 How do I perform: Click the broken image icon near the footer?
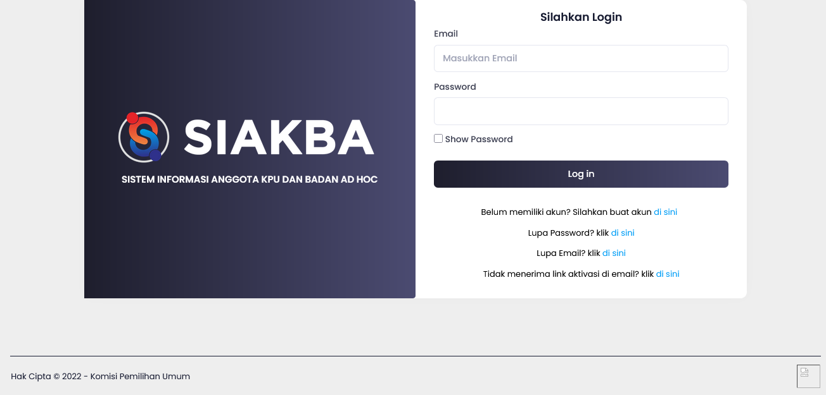tap(808, 376)
